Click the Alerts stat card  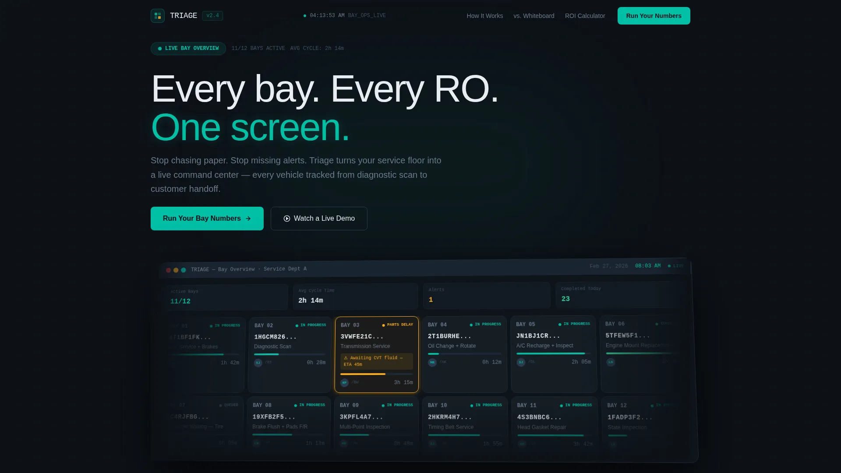click(487, 295)
